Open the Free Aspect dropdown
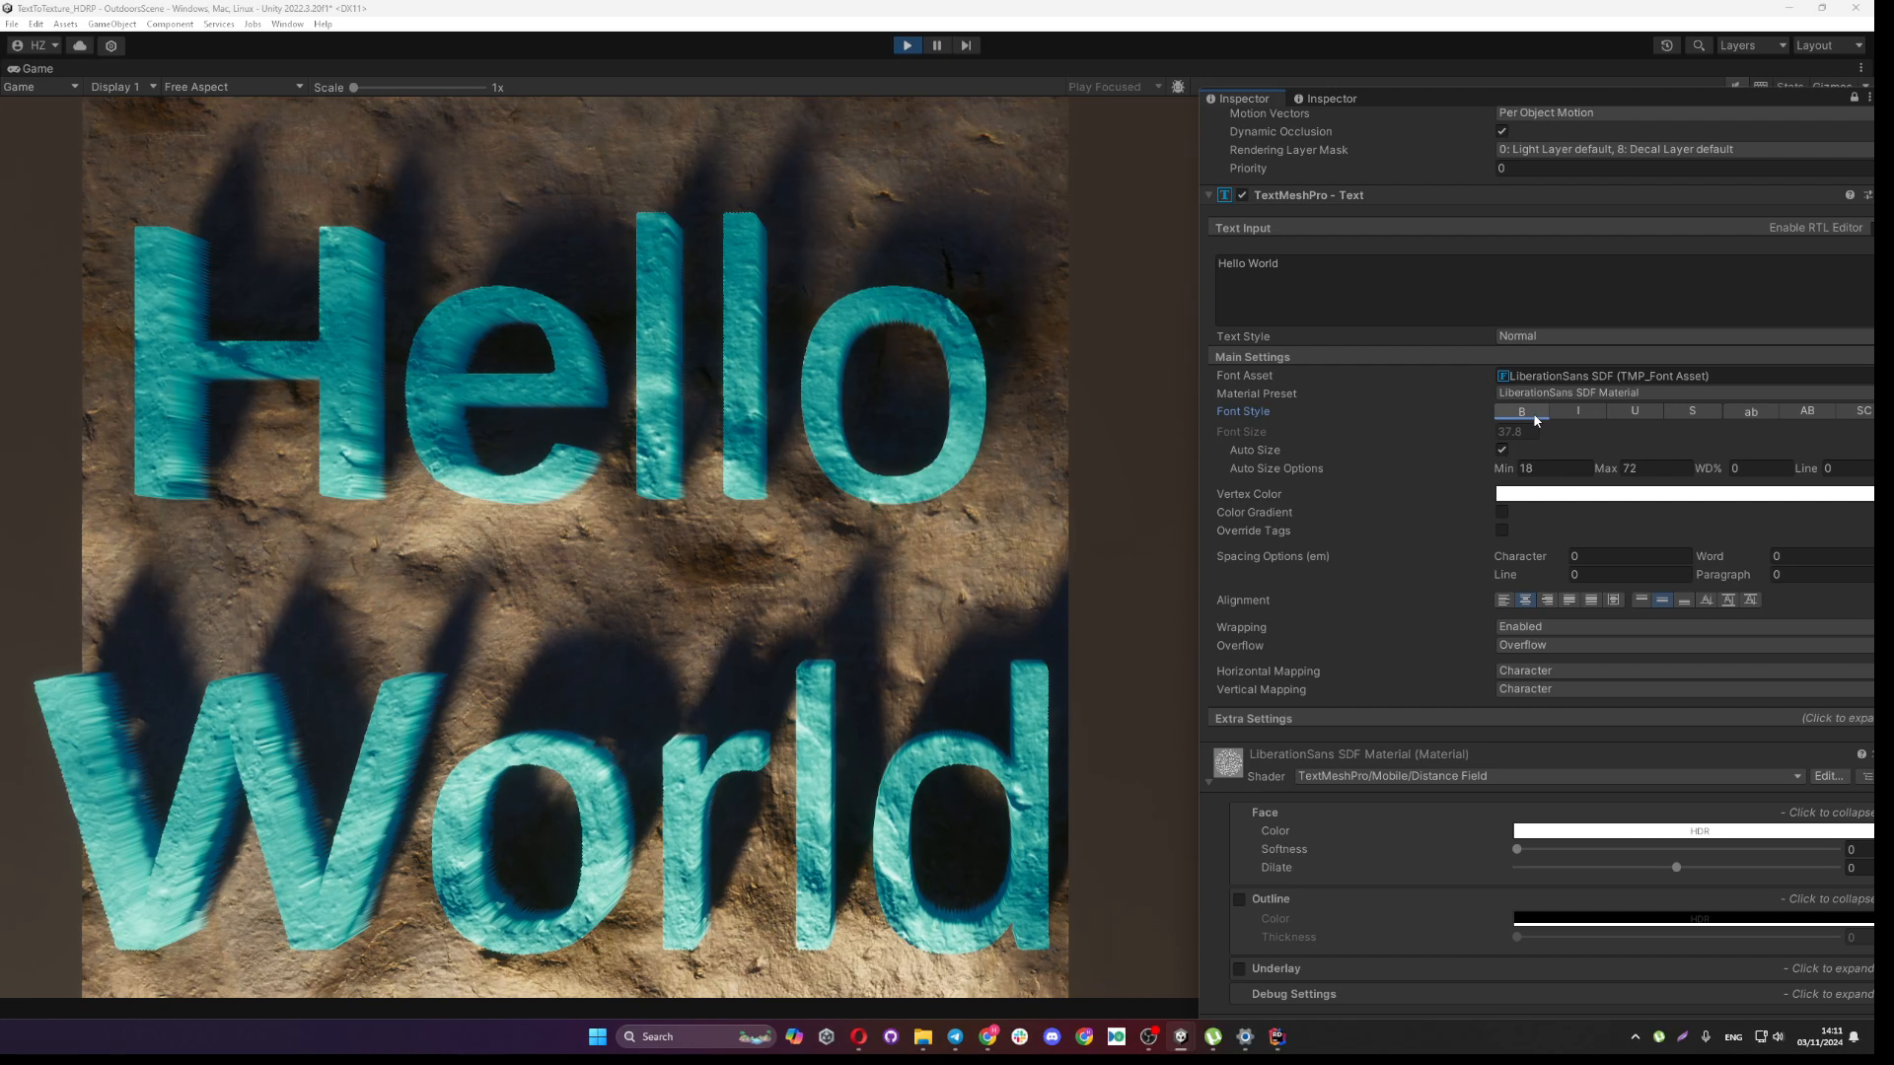Viewport: 1894px width, 1065px height. tap(234, 87)
